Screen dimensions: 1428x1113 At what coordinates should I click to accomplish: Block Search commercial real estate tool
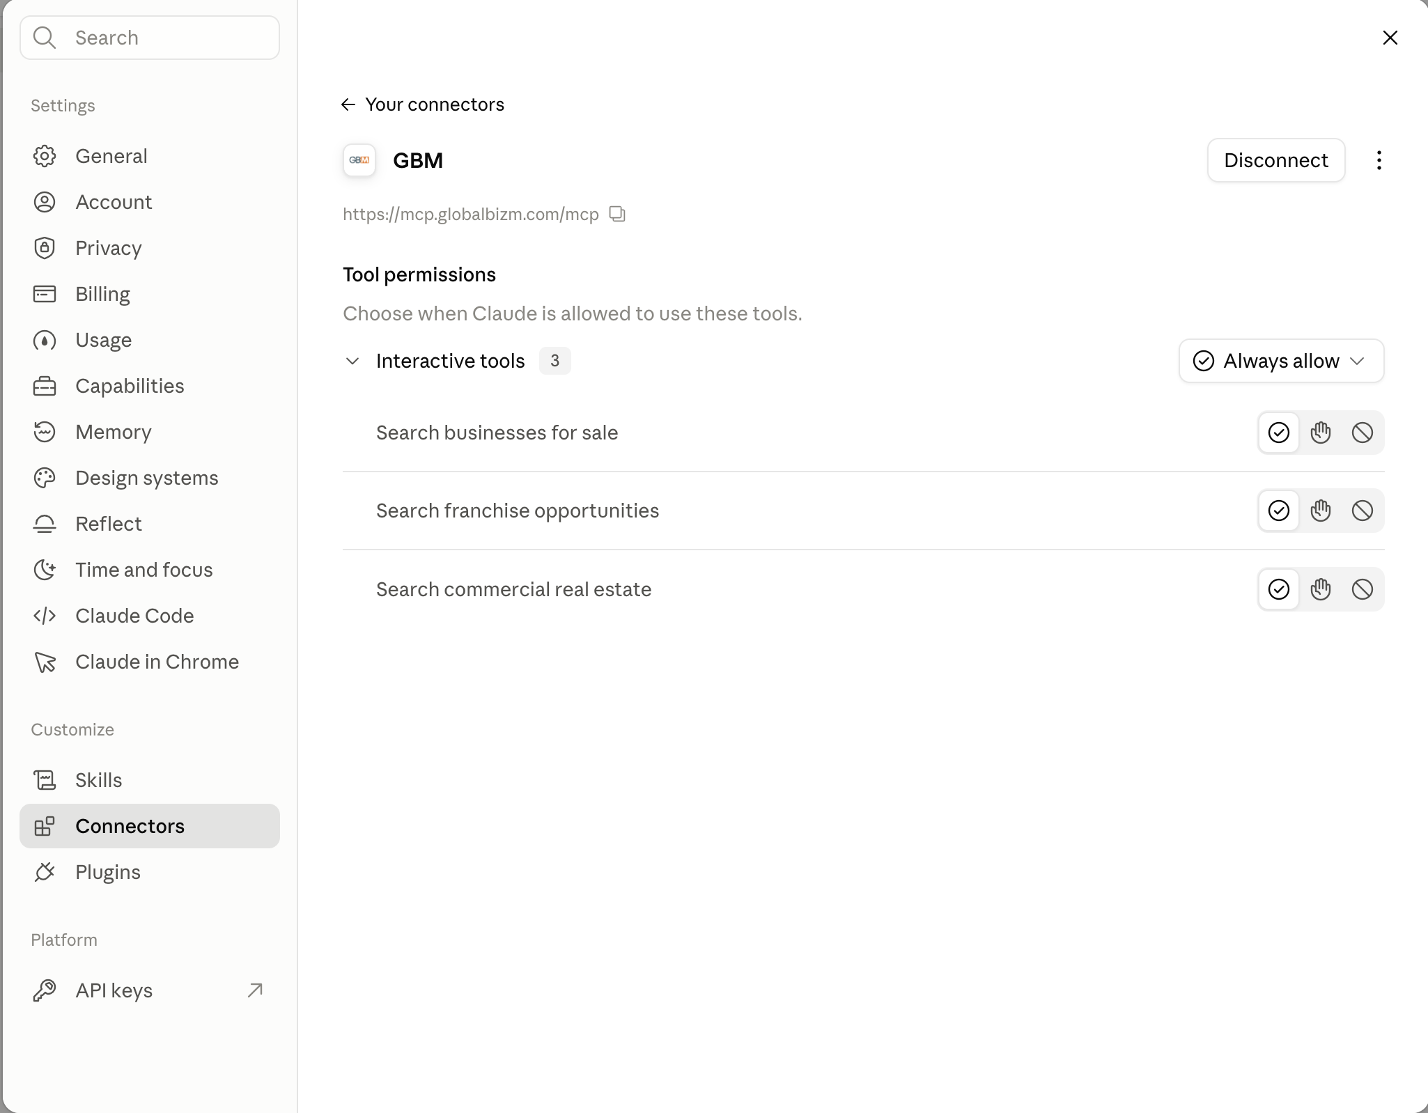click(x=1363, y=589)
